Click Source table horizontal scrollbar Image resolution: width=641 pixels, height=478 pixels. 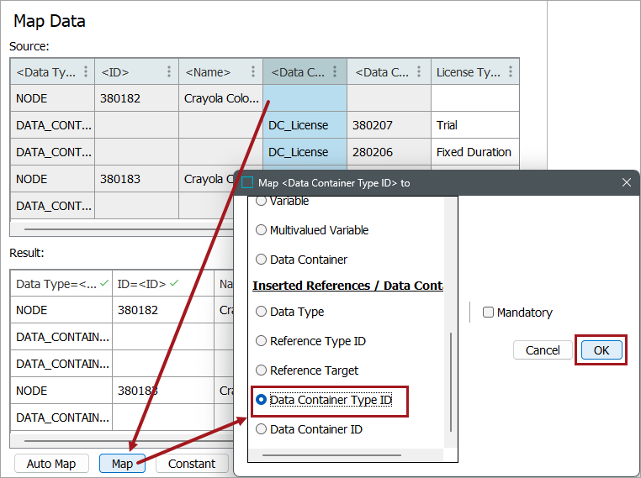click(129, 229)
